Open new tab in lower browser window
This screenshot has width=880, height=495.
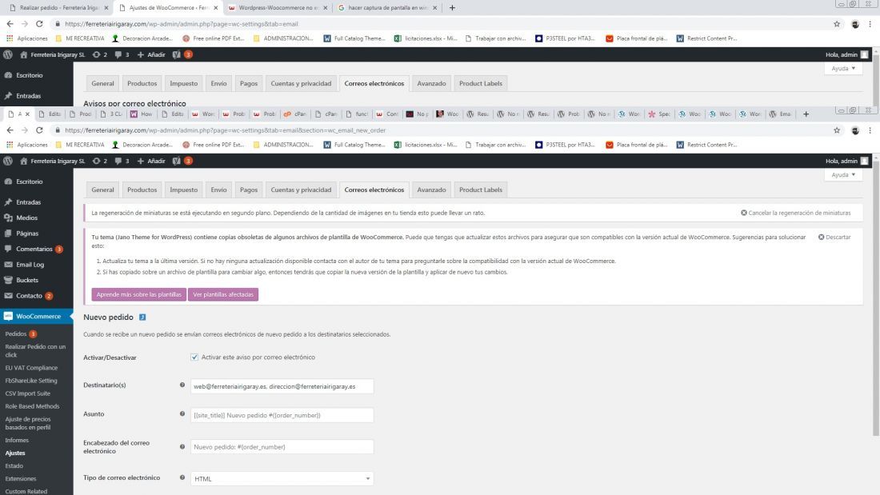point(806,114)
